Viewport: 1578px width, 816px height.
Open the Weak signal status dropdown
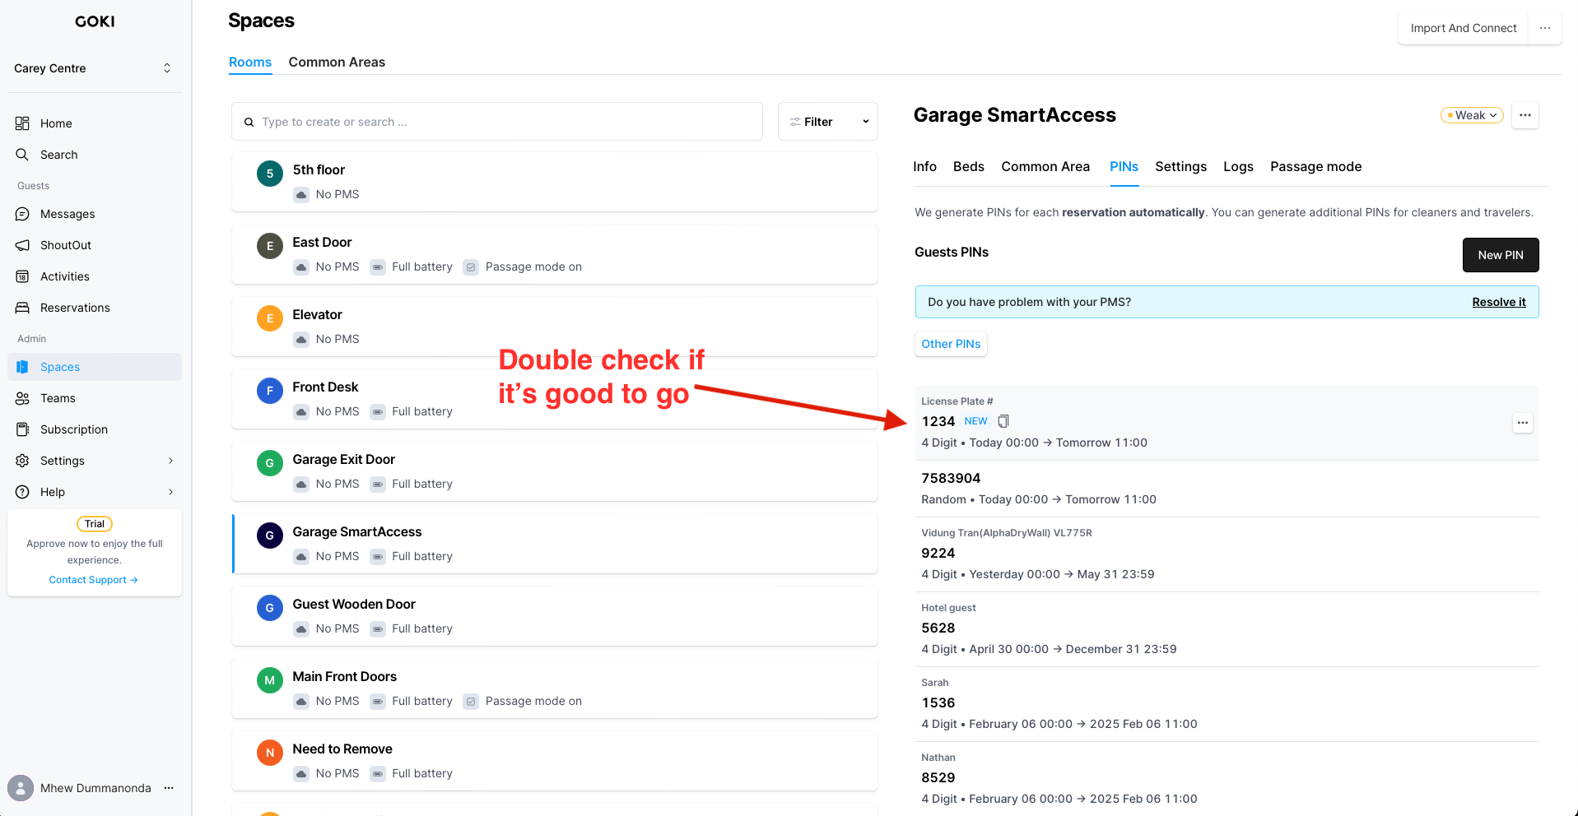[x=1472, y=115]
